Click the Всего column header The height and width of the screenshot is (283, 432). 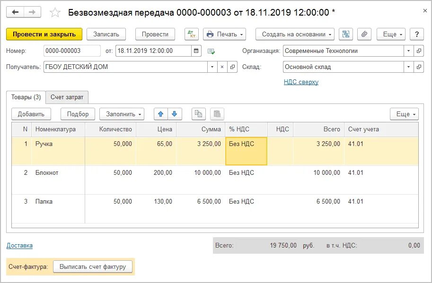[319, 129]
